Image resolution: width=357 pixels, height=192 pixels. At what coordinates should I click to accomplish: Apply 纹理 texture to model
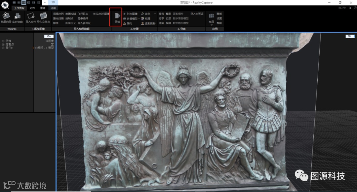(x=146, y=19)
